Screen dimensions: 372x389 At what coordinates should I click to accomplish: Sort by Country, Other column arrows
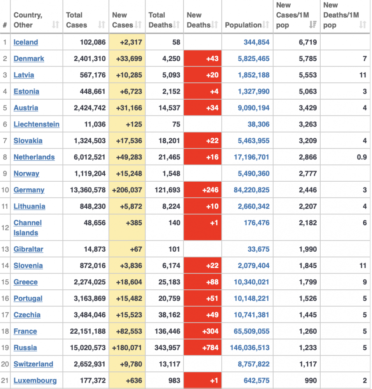tap(56, 25)
